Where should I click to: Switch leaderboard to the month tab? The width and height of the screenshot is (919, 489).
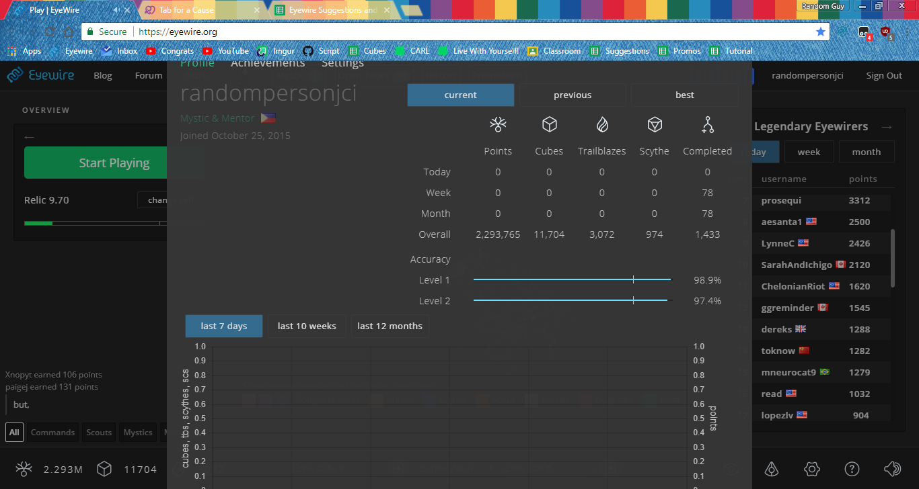tap(866, 152)
